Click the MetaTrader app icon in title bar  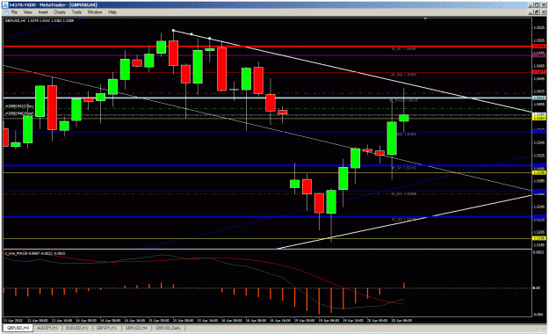[x=5, y=5]
